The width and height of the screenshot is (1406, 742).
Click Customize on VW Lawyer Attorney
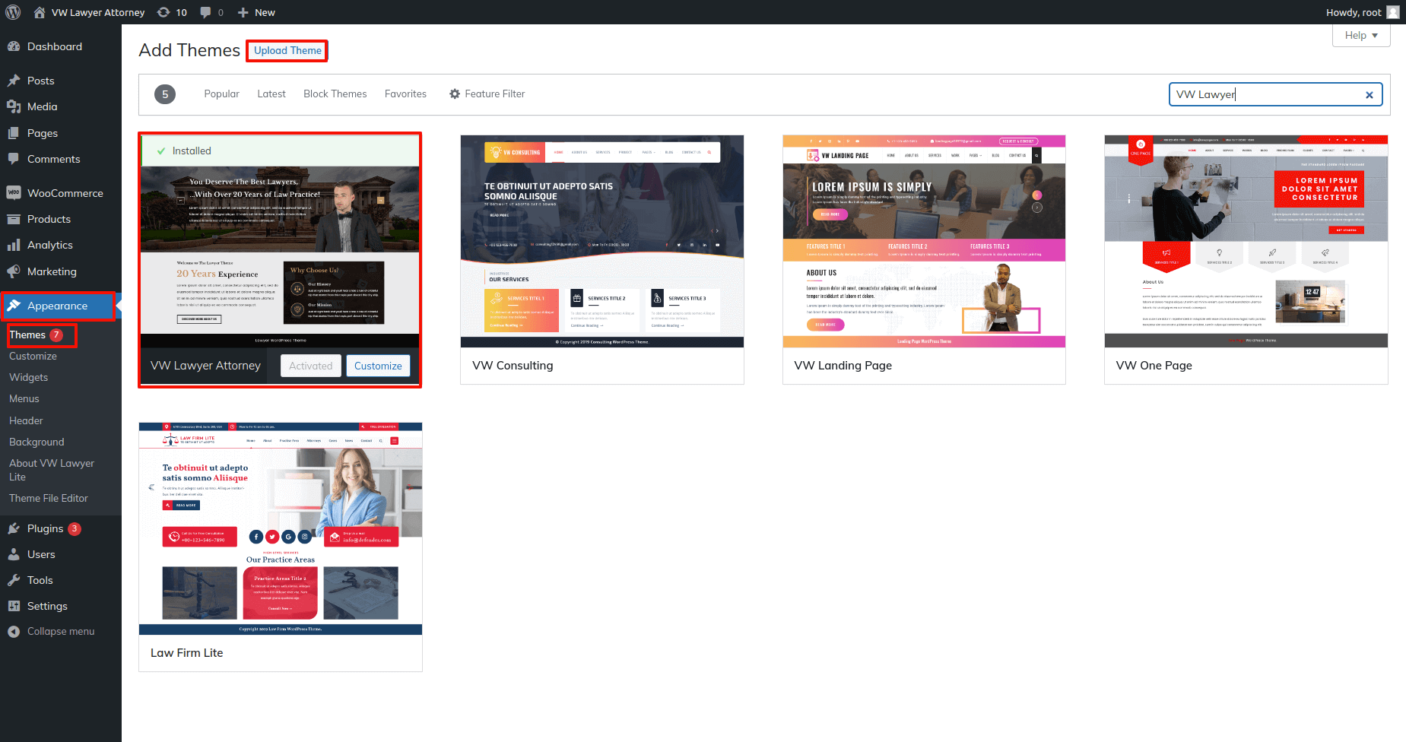coord(378,366)
